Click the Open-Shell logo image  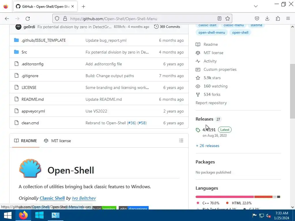30,168
